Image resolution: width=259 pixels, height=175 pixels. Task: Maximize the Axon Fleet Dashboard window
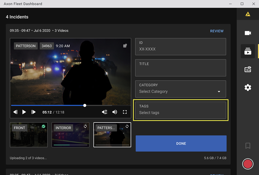pos(242,4)
